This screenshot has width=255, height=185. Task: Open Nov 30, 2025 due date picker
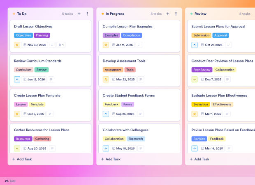click(35, 45)
